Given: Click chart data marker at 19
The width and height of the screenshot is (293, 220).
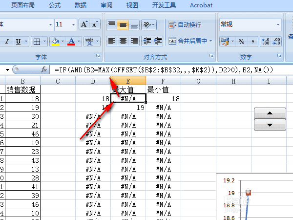Looking at the screenshot, I should tap(248, 193).
